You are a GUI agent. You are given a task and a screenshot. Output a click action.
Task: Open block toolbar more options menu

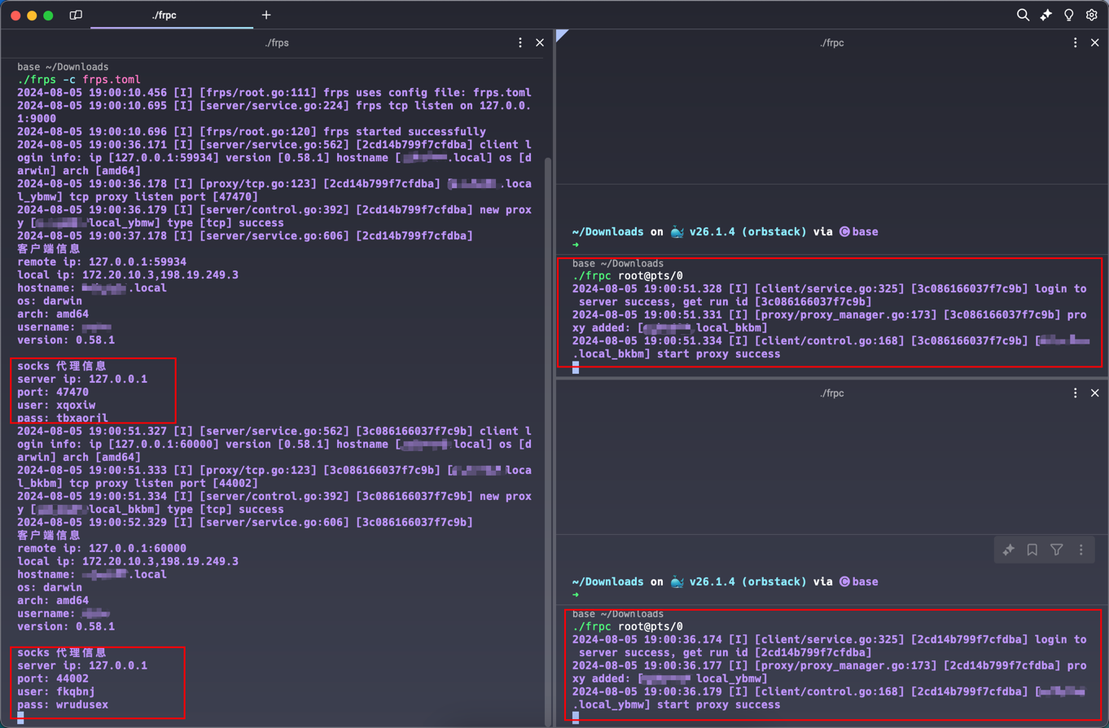point(1081,550)
